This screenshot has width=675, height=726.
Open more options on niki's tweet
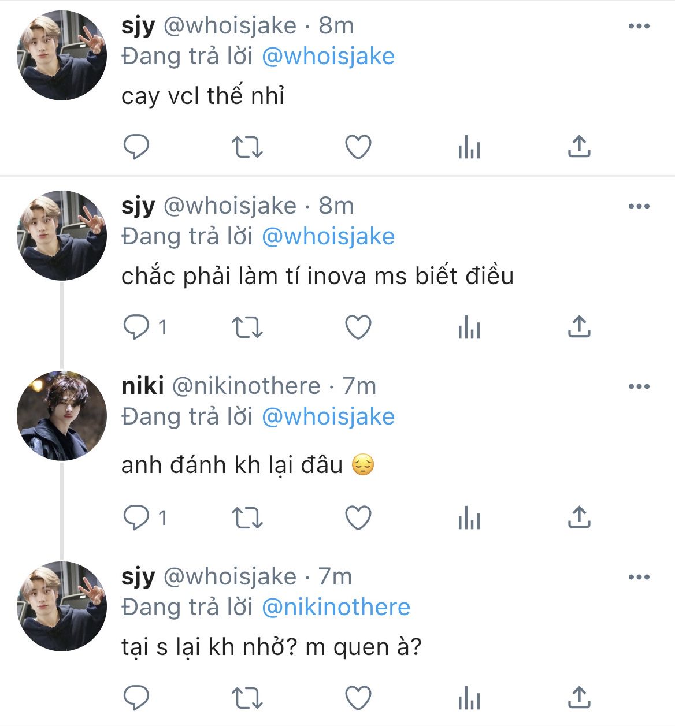point(639,386)
